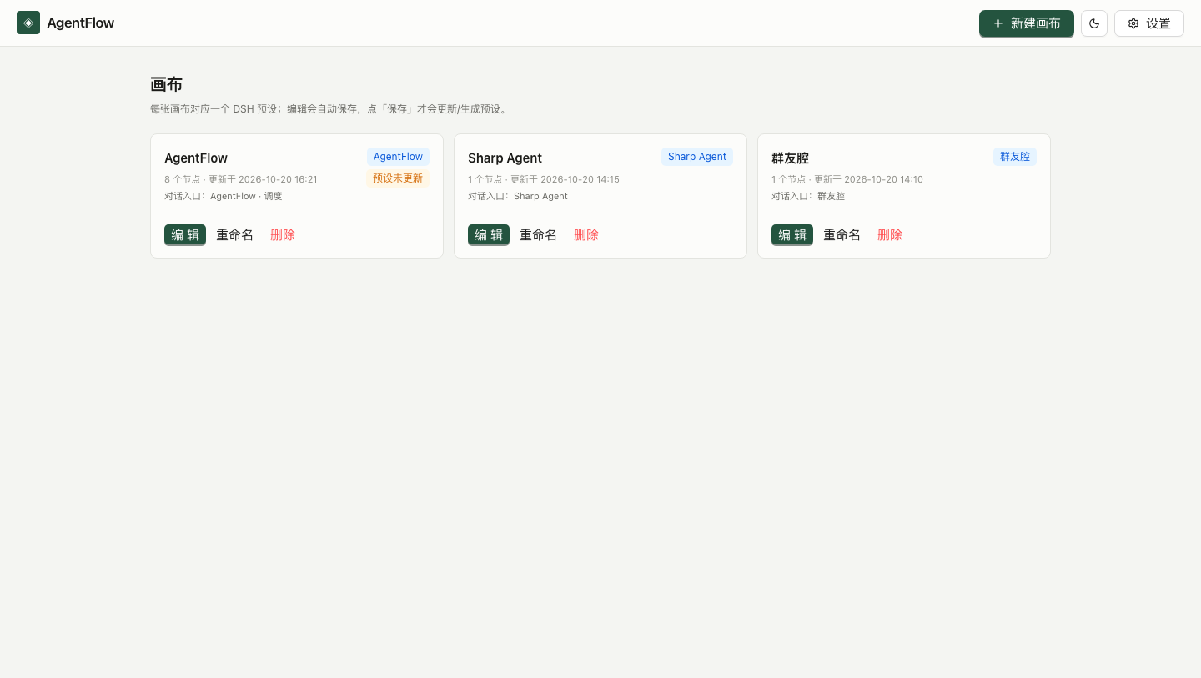
Task: Open the editor for the 群友腔 canvas
Action: coord(792,235)
